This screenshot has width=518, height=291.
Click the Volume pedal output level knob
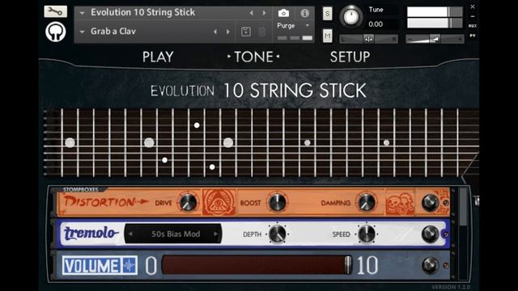point(430,265)
